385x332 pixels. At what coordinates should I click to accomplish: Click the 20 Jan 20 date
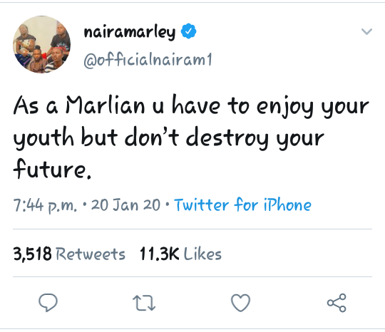click(x=125, y=204)
